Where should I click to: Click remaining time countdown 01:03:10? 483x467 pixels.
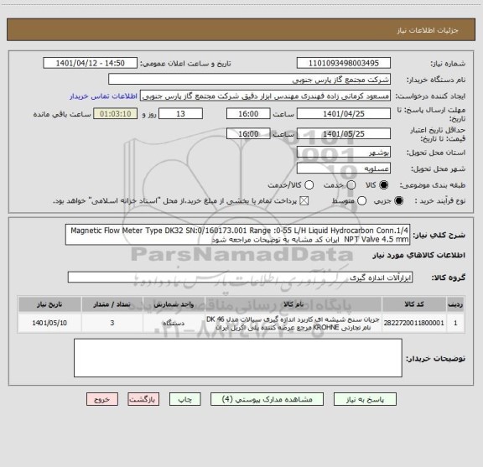116,114
